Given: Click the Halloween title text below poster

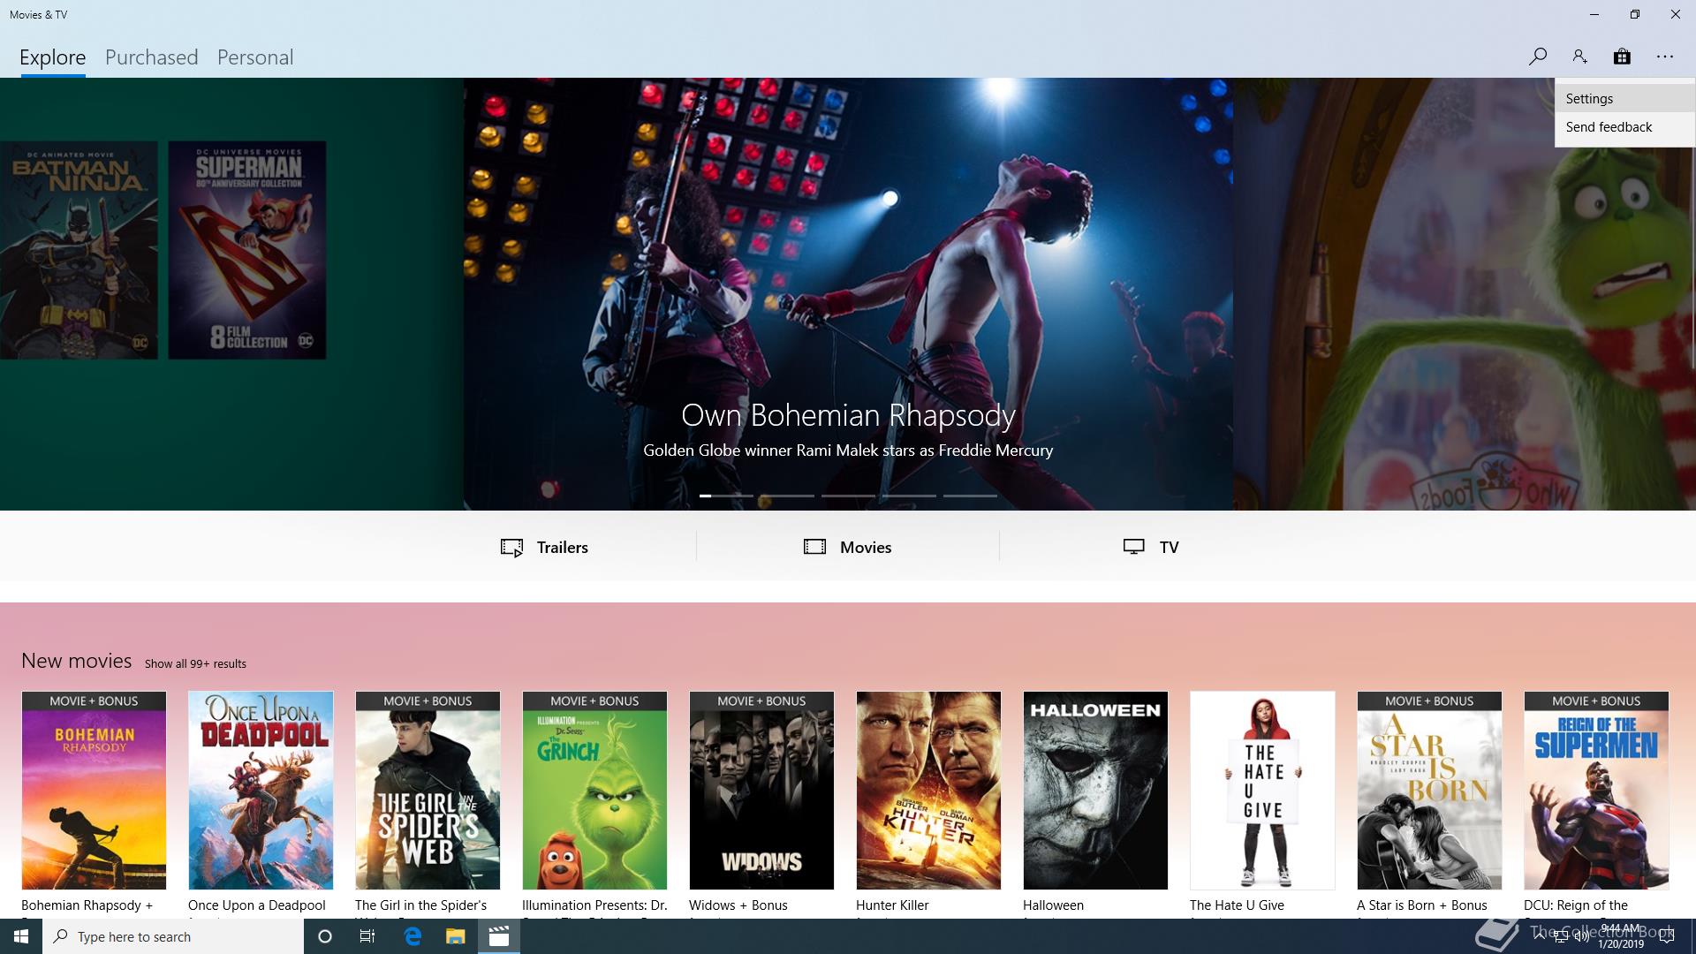Looking at the screenshot, I should coord(1053,905).
